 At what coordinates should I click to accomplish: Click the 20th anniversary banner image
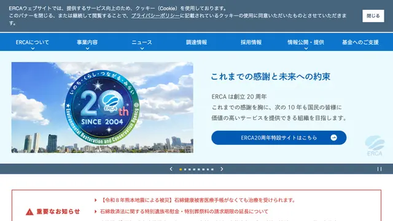[103, 107]
